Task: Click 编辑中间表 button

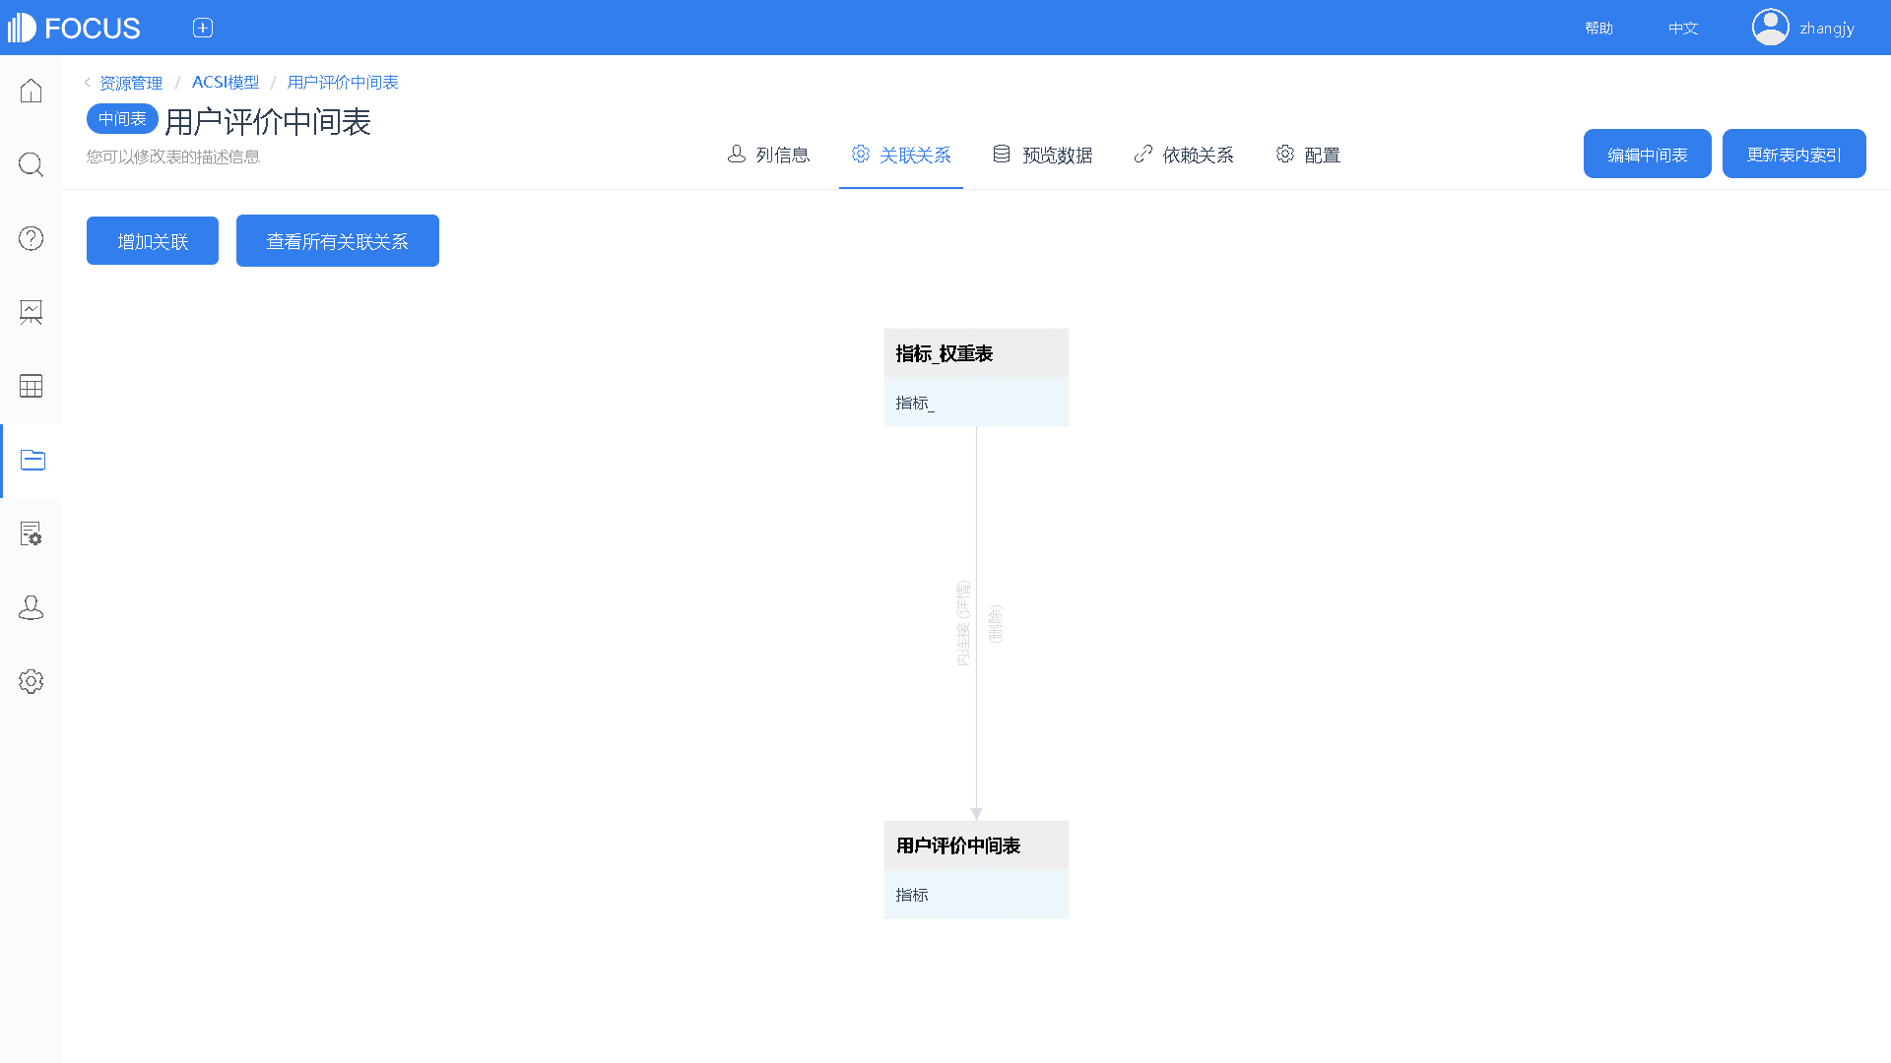Action: click(1648, 154)
